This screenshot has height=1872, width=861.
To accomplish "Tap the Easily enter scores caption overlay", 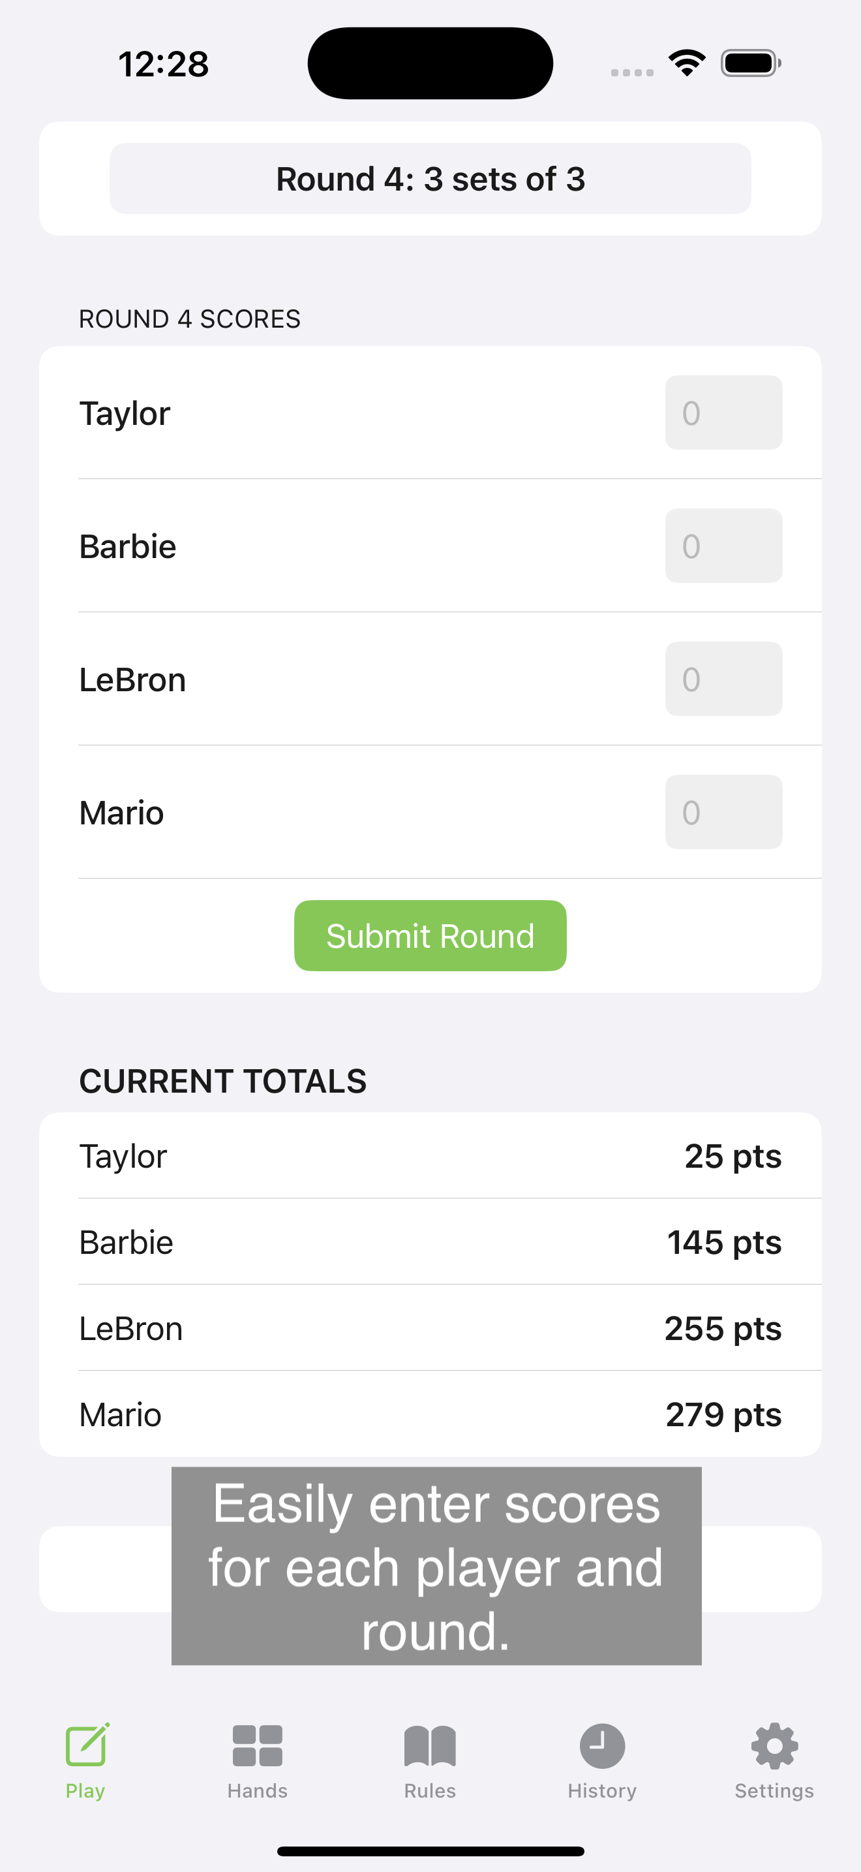I will 436,1566.
